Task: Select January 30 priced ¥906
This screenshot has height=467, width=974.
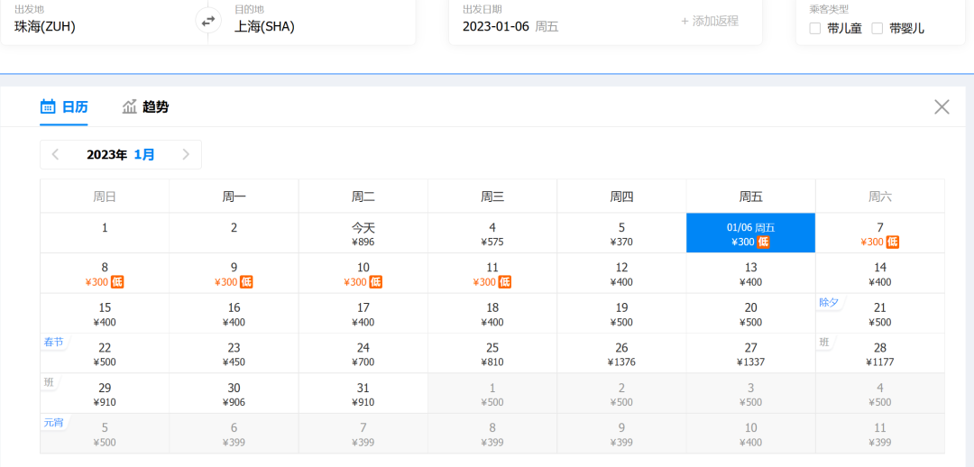Action: coord(234,394)
